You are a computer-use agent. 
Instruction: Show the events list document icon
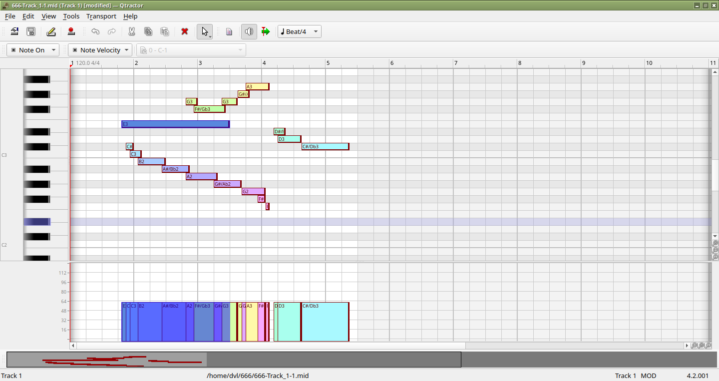229,31
